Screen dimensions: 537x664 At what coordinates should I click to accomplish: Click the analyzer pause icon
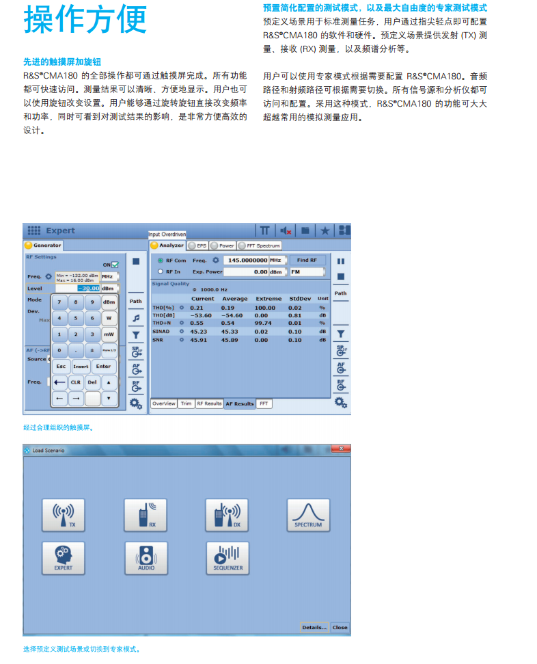pyautogui.click(x=341, y=261)
